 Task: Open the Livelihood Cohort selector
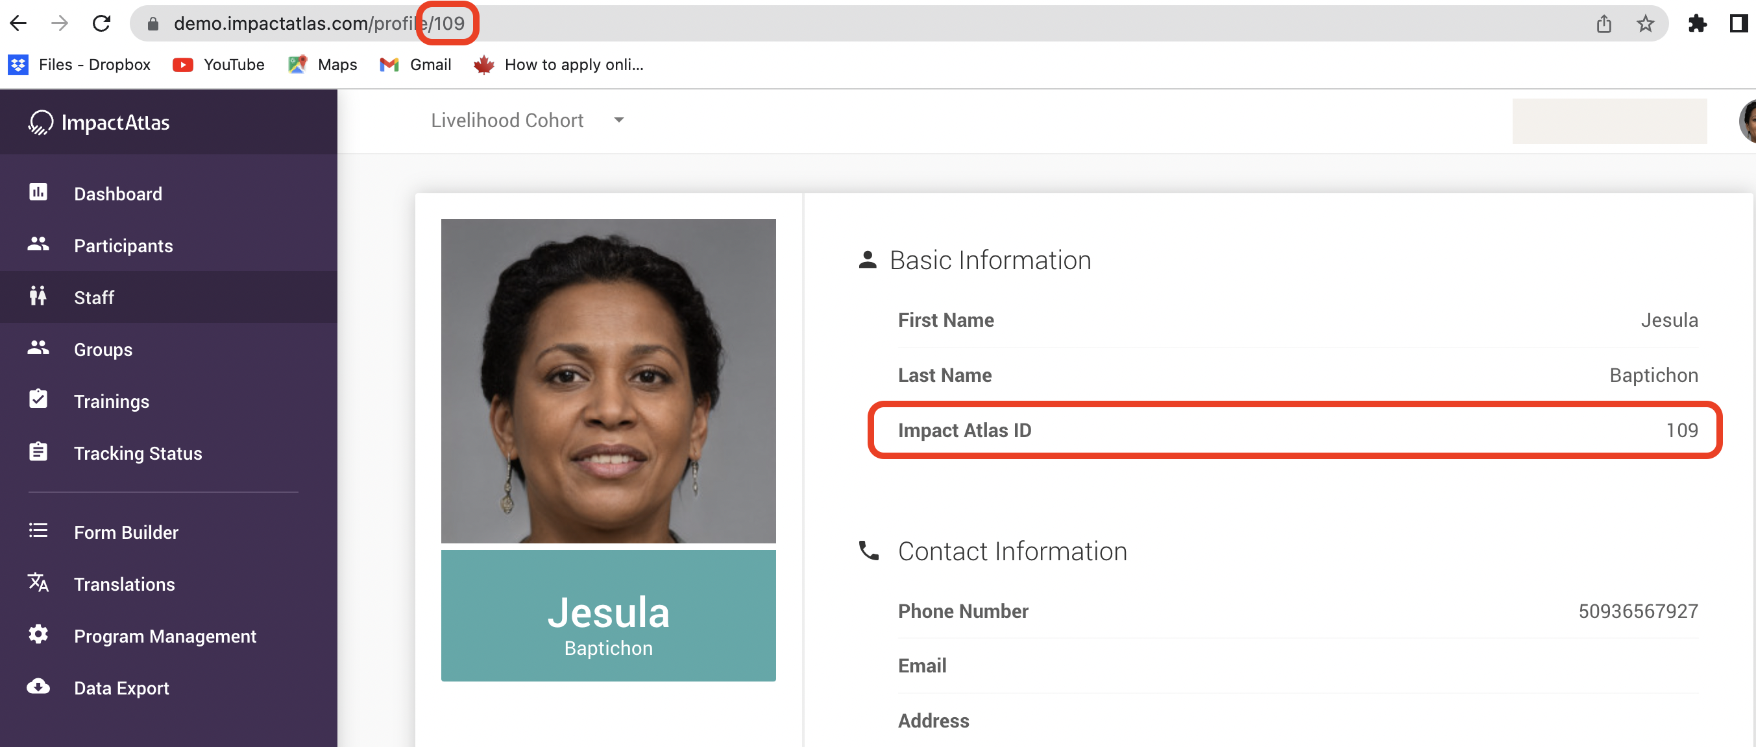tap(507, 121)
